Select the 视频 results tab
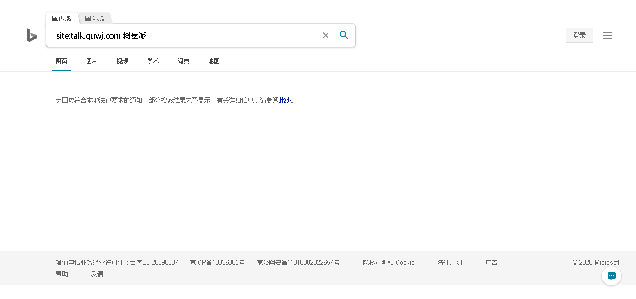Image resolution: width=636 pixels, height=299 pixels. (122, 61)
